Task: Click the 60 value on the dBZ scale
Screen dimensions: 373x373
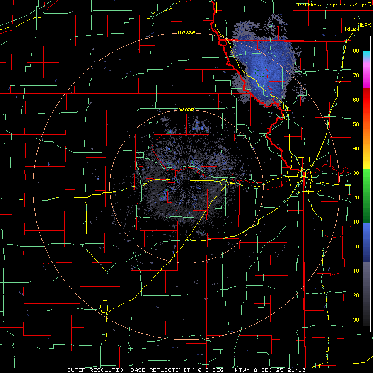Action: pos(356,99)
